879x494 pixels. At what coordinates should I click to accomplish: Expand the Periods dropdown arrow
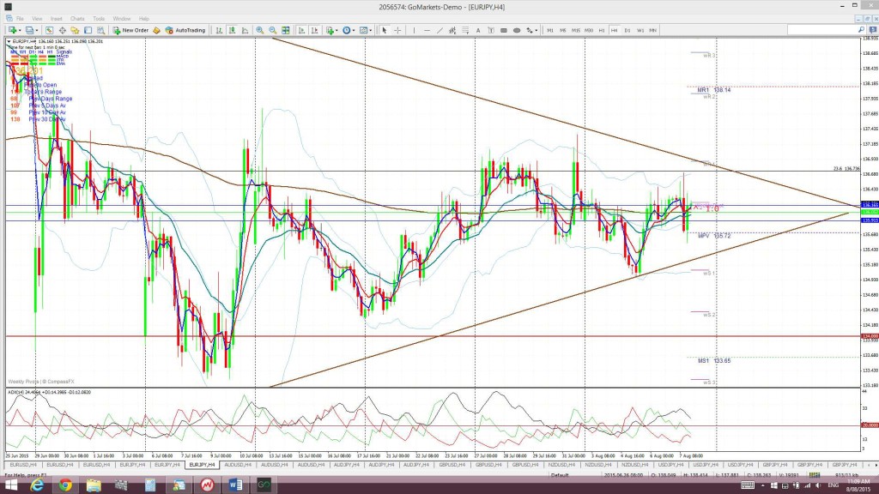pyautogui.click(x=354, y=30)
